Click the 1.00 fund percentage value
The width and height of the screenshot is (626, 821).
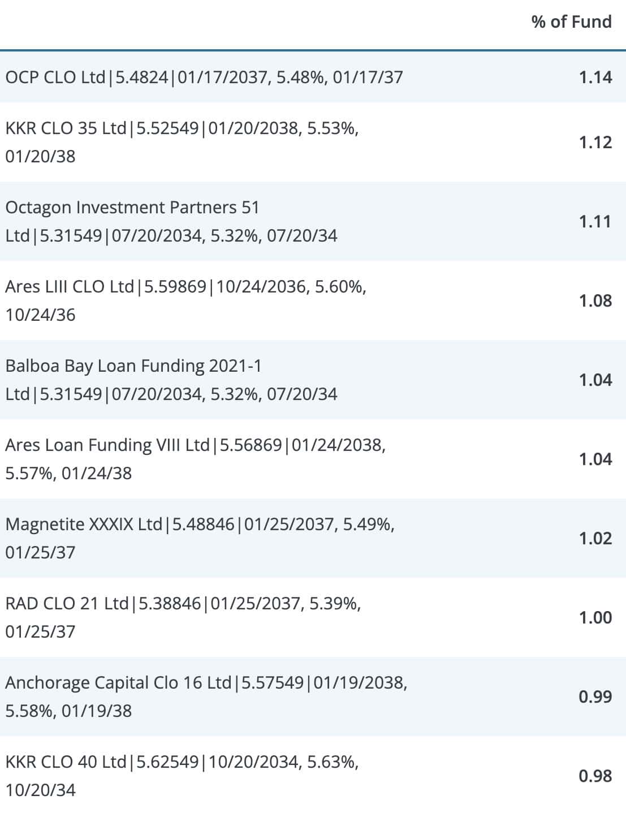pyautogui.click(x=595, y=617)
